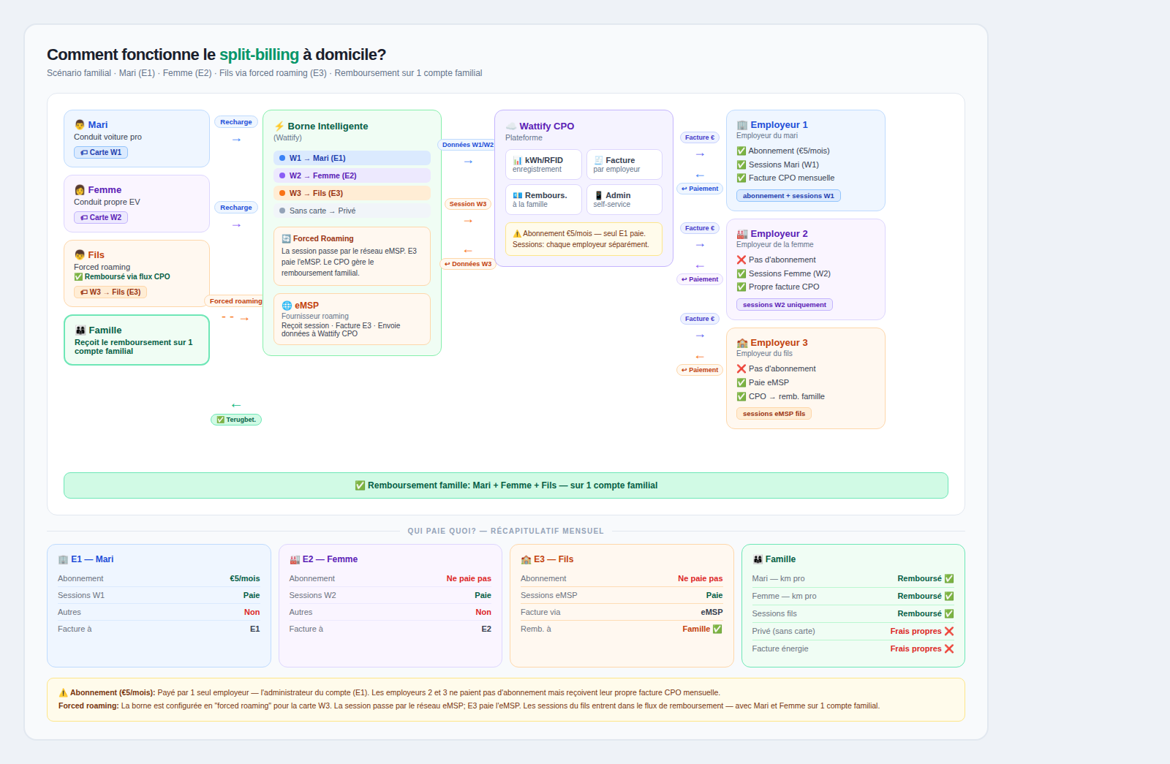1170x764 pixels.
Task: Click the Mari driver avatar icon
Action: (x=80, y=125)
